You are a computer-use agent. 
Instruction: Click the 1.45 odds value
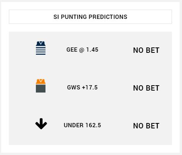(92, 50)
